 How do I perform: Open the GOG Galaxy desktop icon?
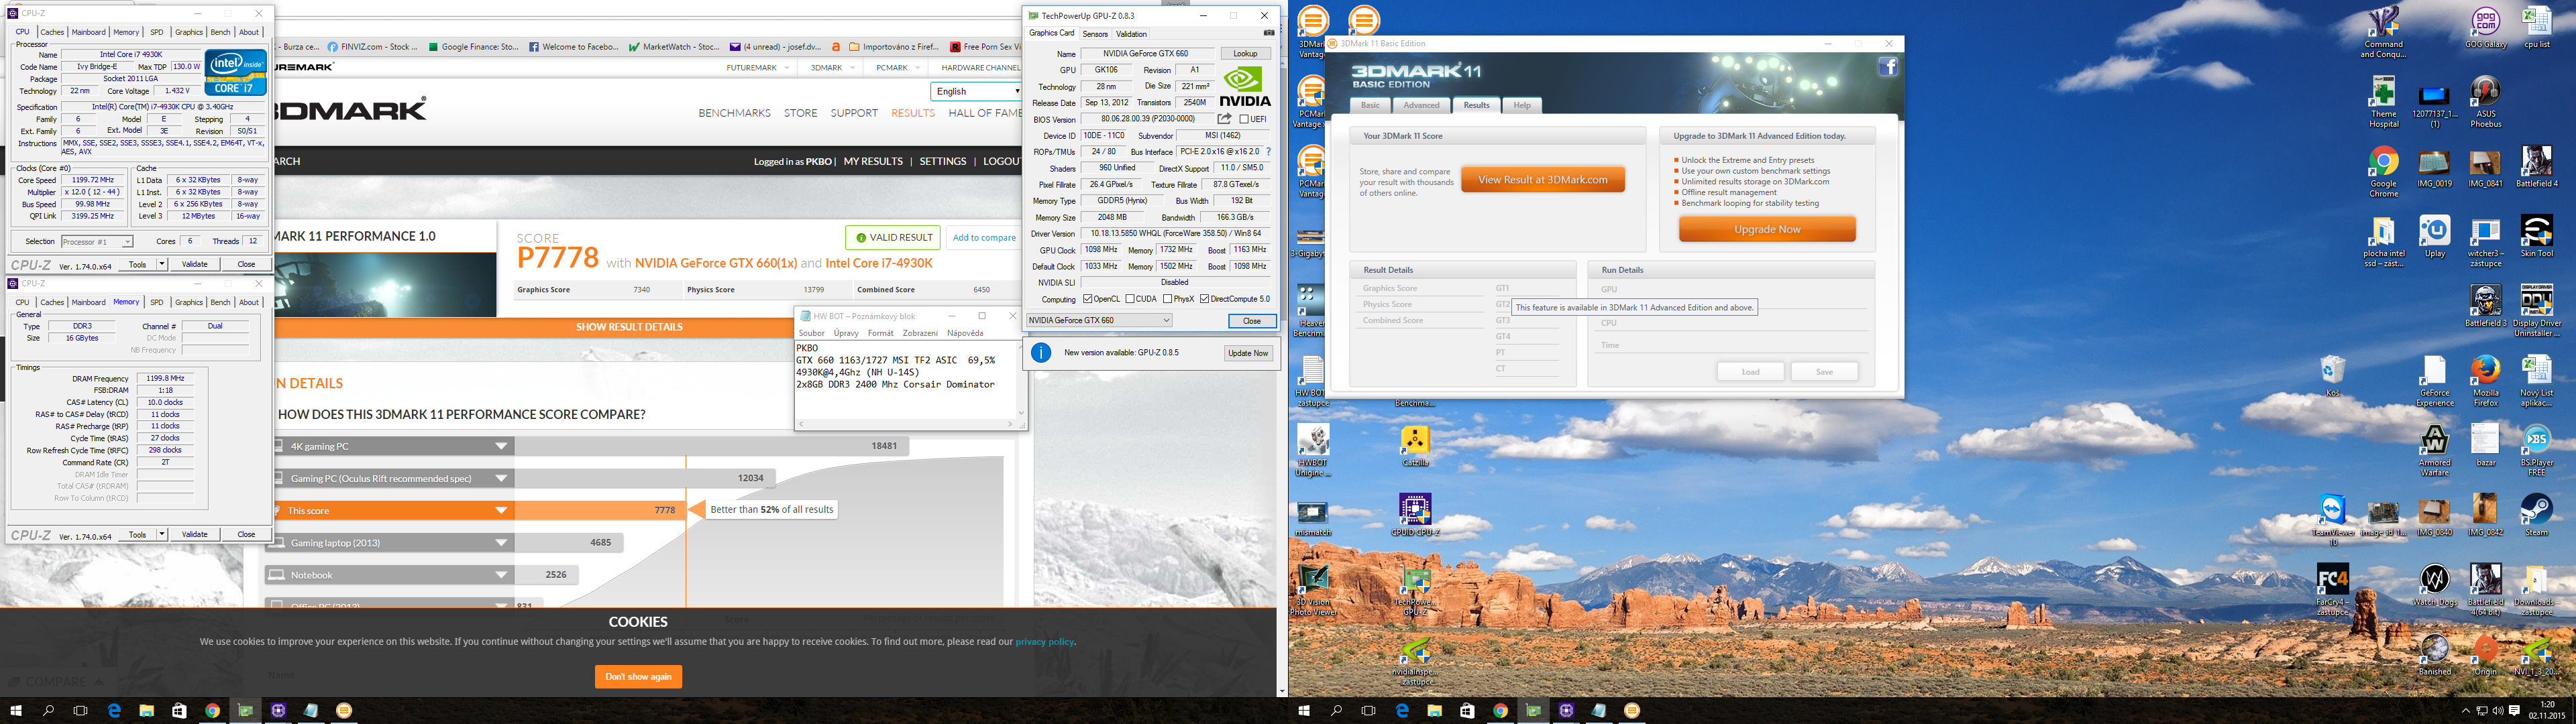tap(2485, 28)
